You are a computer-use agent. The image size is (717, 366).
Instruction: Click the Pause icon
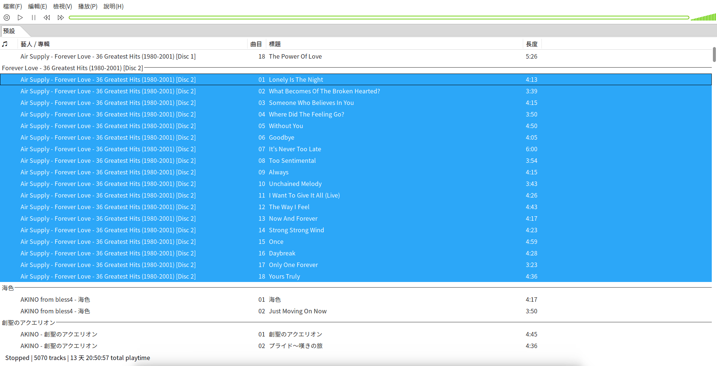click(33, 17)
